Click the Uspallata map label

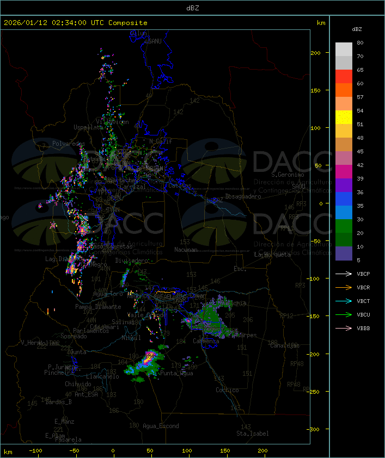pyautogui.click(x=88, y=127)
